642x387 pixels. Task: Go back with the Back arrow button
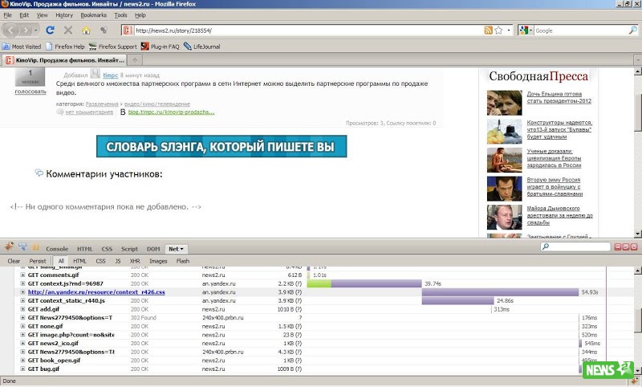click(x=10, y=31)
